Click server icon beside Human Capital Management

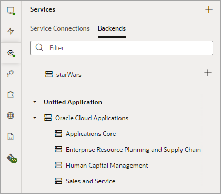click(58, 165)
